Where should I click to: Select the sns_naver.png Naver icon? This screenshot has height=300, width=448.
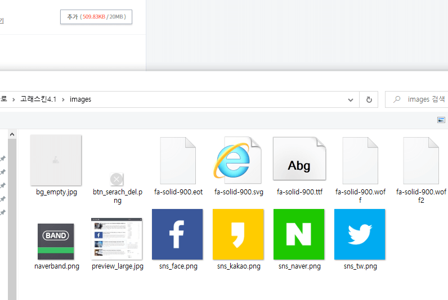click(299, 234)
